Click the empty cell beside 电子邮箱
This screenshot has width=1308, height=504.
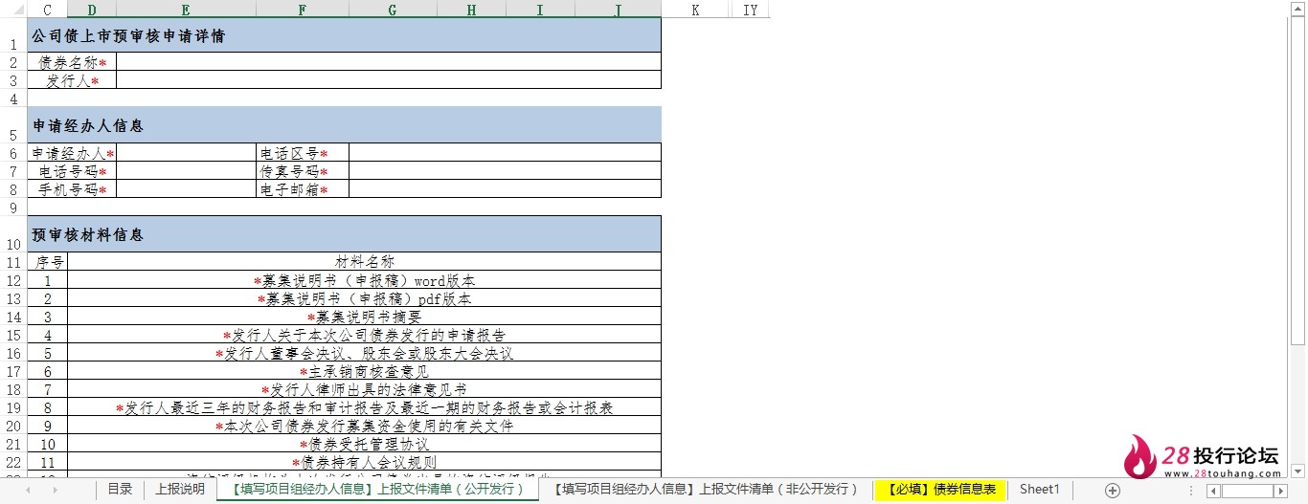coord(505,189)
